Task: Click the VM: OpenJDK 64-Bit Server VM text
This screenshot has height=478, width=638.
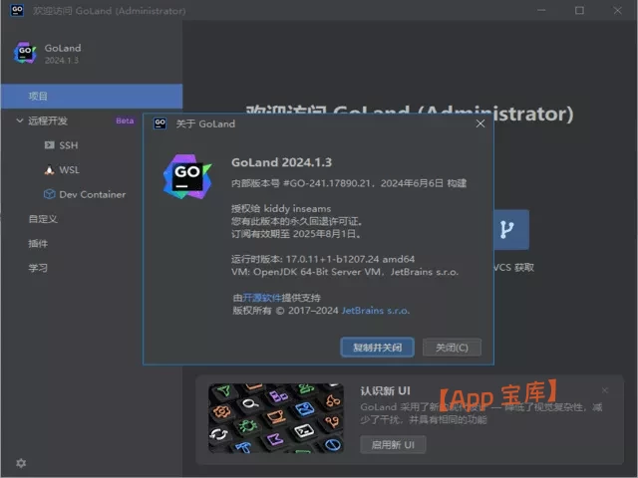Action: 345,272
